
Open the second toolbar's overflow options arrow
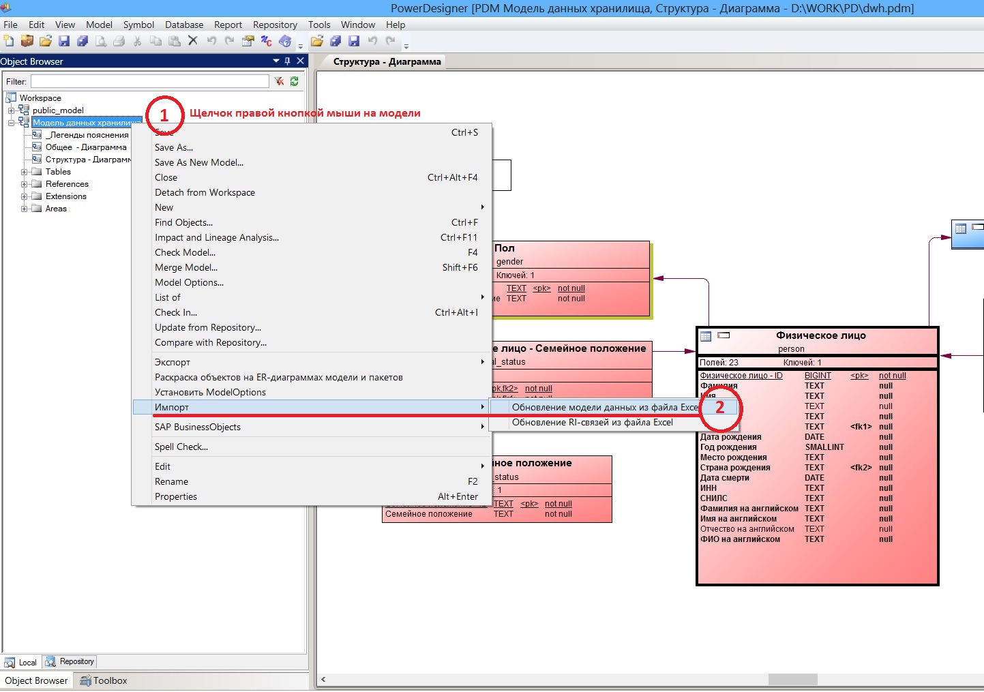click(406, 46)
